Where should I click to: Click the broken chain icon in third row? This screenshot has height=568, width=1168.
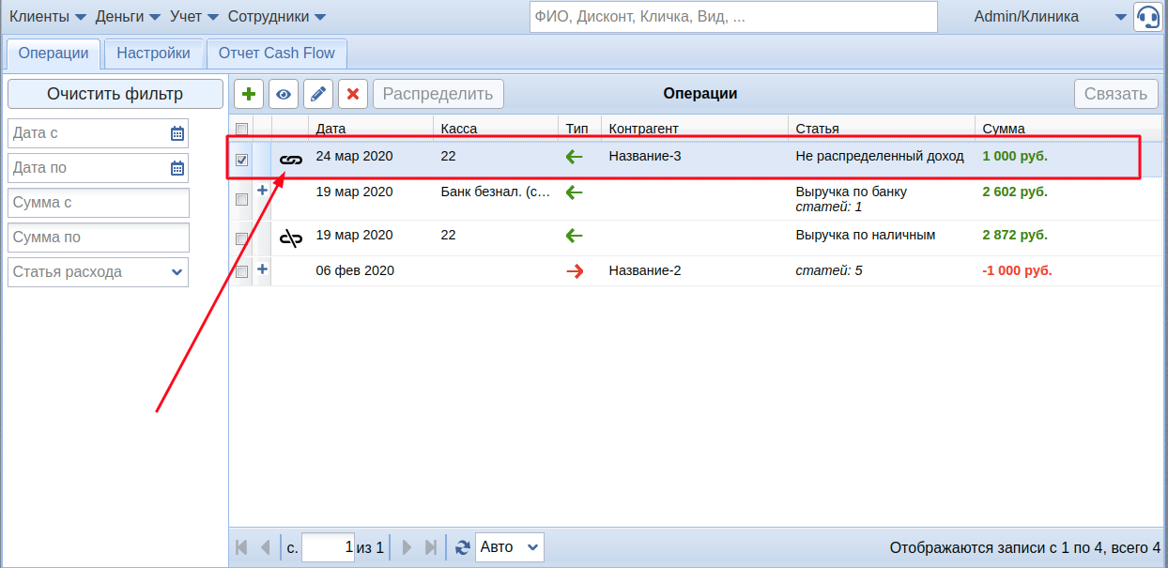(291, 238)
